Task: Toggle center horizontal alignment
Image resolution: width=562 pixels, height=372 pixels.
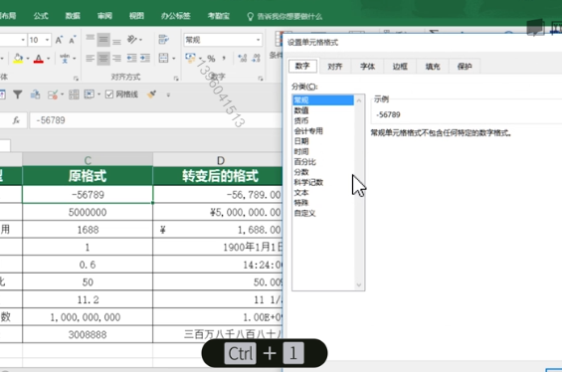Action: tap(103, 58)
